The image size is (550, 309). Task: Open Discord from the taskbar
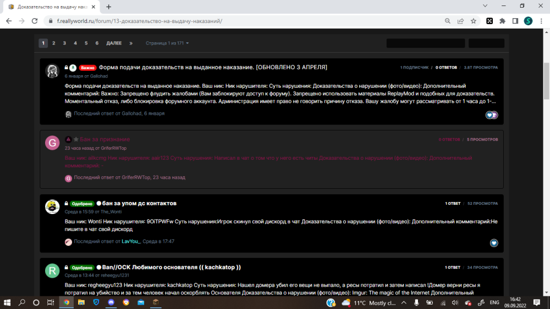click(111, 302)
